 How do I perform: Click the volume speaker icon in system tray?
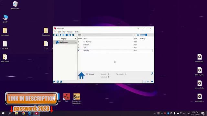pos(184,113)
